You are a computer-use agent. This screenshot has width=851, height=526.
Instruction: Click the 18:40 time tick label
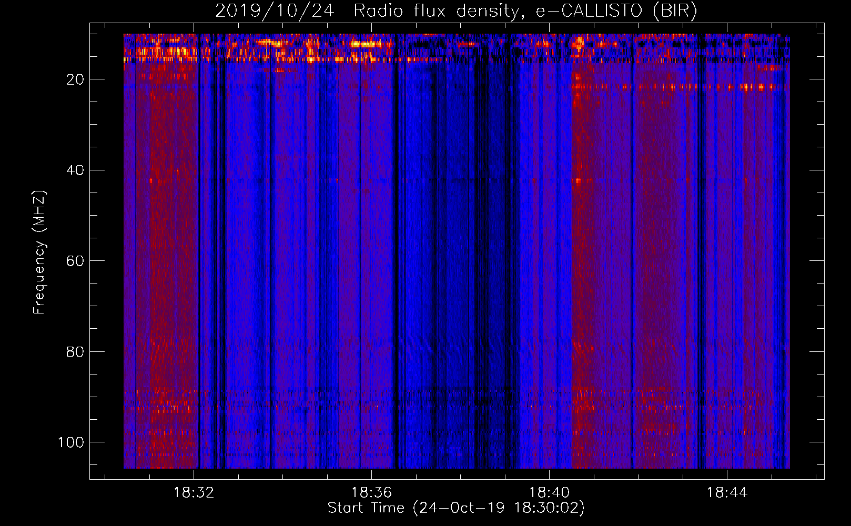[549, 493]
